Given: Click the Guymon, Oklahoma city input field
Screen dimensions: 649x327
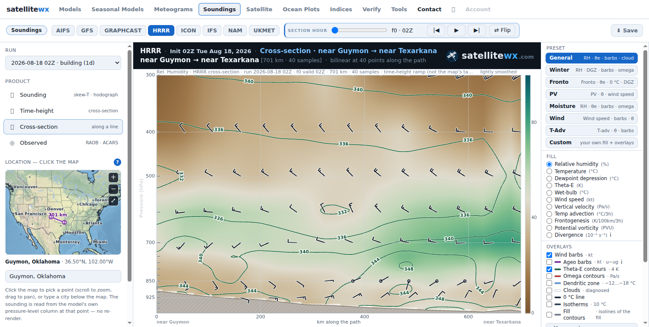Looking at the screenshot, I should 63,276.
